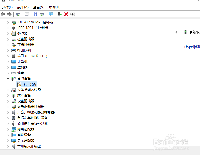Image resolution: width=200 pixels, height=155 pixels.
Task: Click the red X uninstall device icon
Action: pyautogui.click(x=66, y=14)
